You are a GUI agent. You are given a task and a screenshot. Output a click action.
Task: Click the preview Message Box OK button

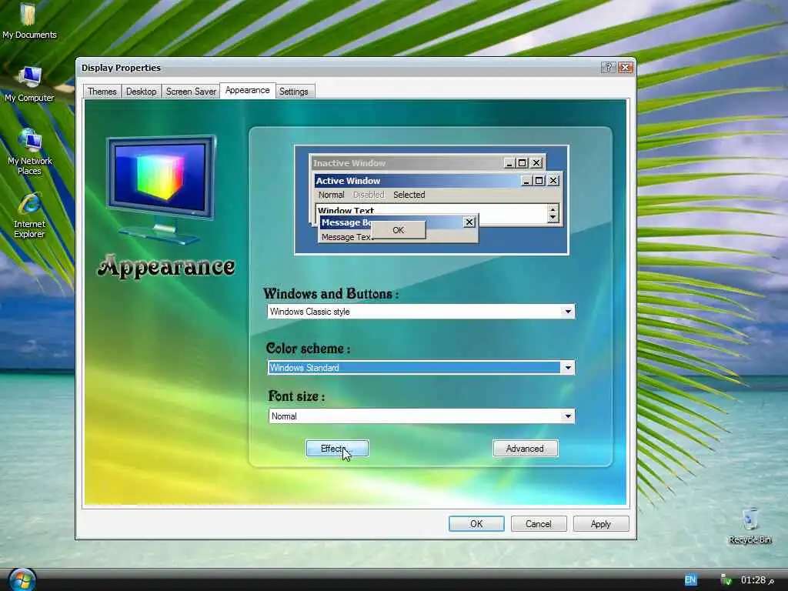398,230
